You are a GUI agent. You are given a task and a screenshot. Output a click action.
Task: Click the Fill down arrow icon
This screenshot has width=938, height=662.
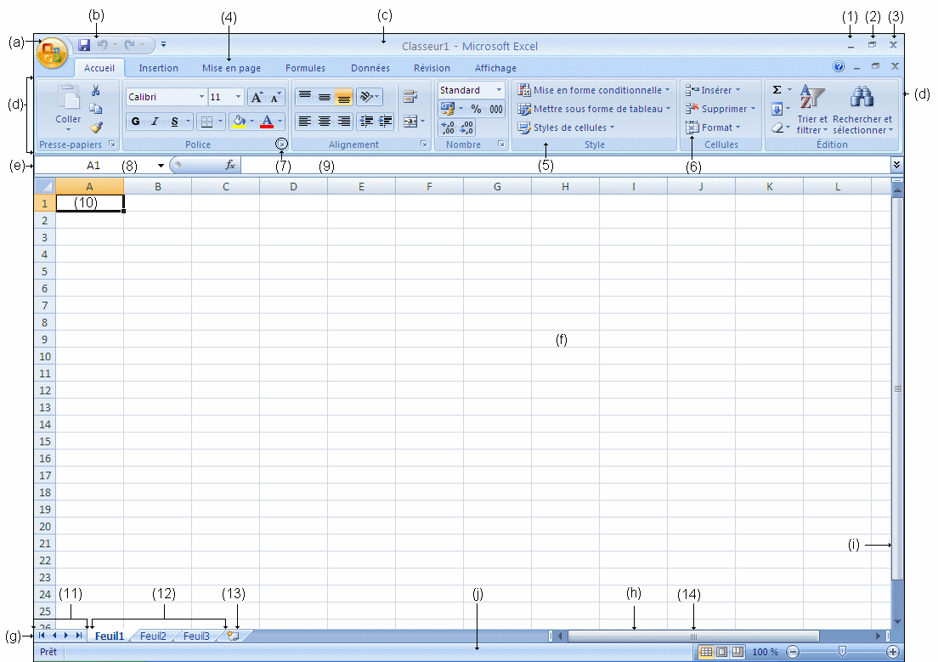tap(777, 109)
